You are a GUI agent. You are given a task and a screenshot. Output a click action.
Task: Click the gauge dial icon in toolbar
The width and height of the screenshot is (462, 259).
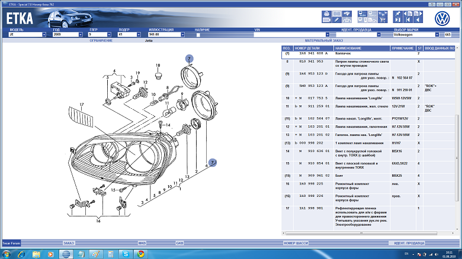pyautogui.click(x=346, y=20)
